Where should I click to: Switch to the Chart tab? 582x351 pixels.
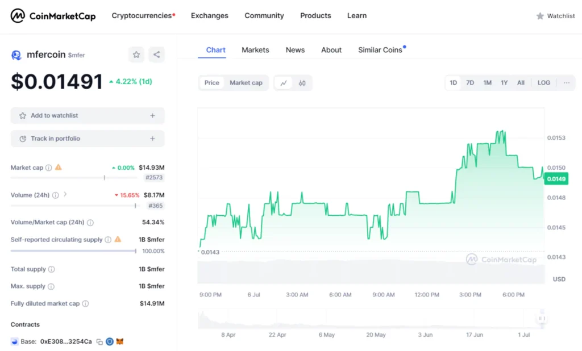(215, 50)
